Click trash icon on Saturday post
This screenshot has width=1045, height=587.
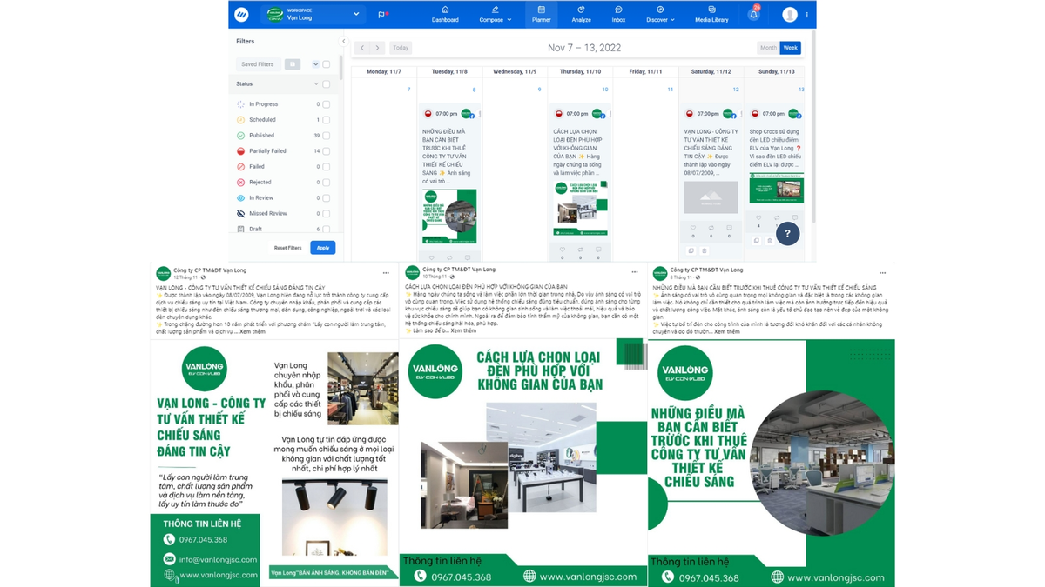point(704,251)
